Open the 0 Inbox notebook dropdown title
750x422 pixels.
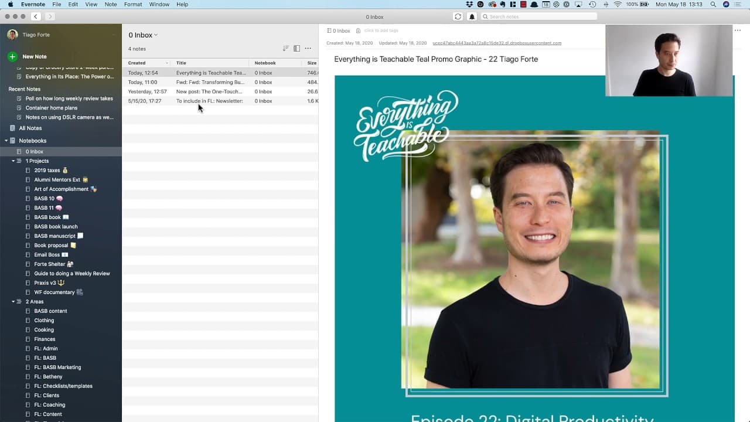click(x=143, y=35)
